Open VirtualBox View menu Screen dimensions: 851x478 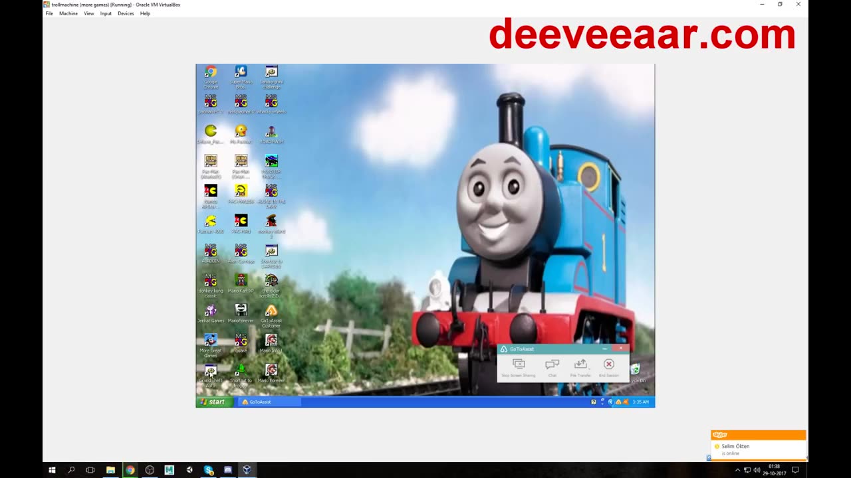coord(88,13)
